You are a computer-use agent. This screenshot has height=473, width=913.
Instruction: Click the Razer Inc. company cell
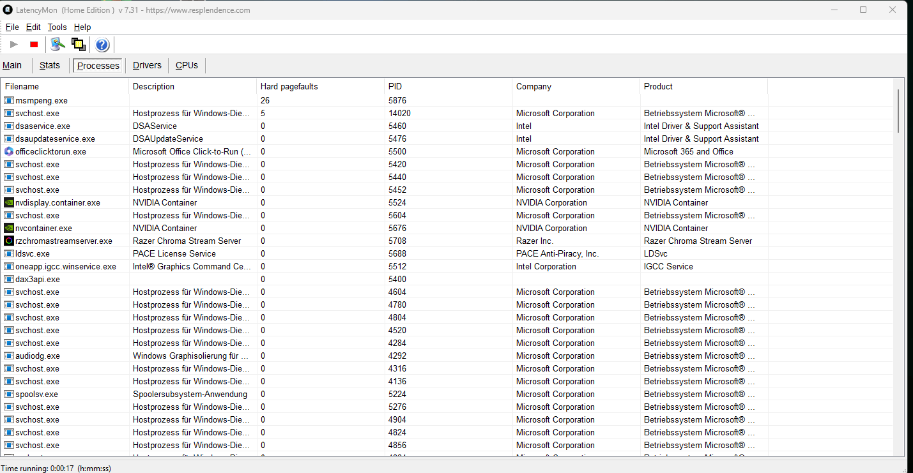(x=535, y=241)
